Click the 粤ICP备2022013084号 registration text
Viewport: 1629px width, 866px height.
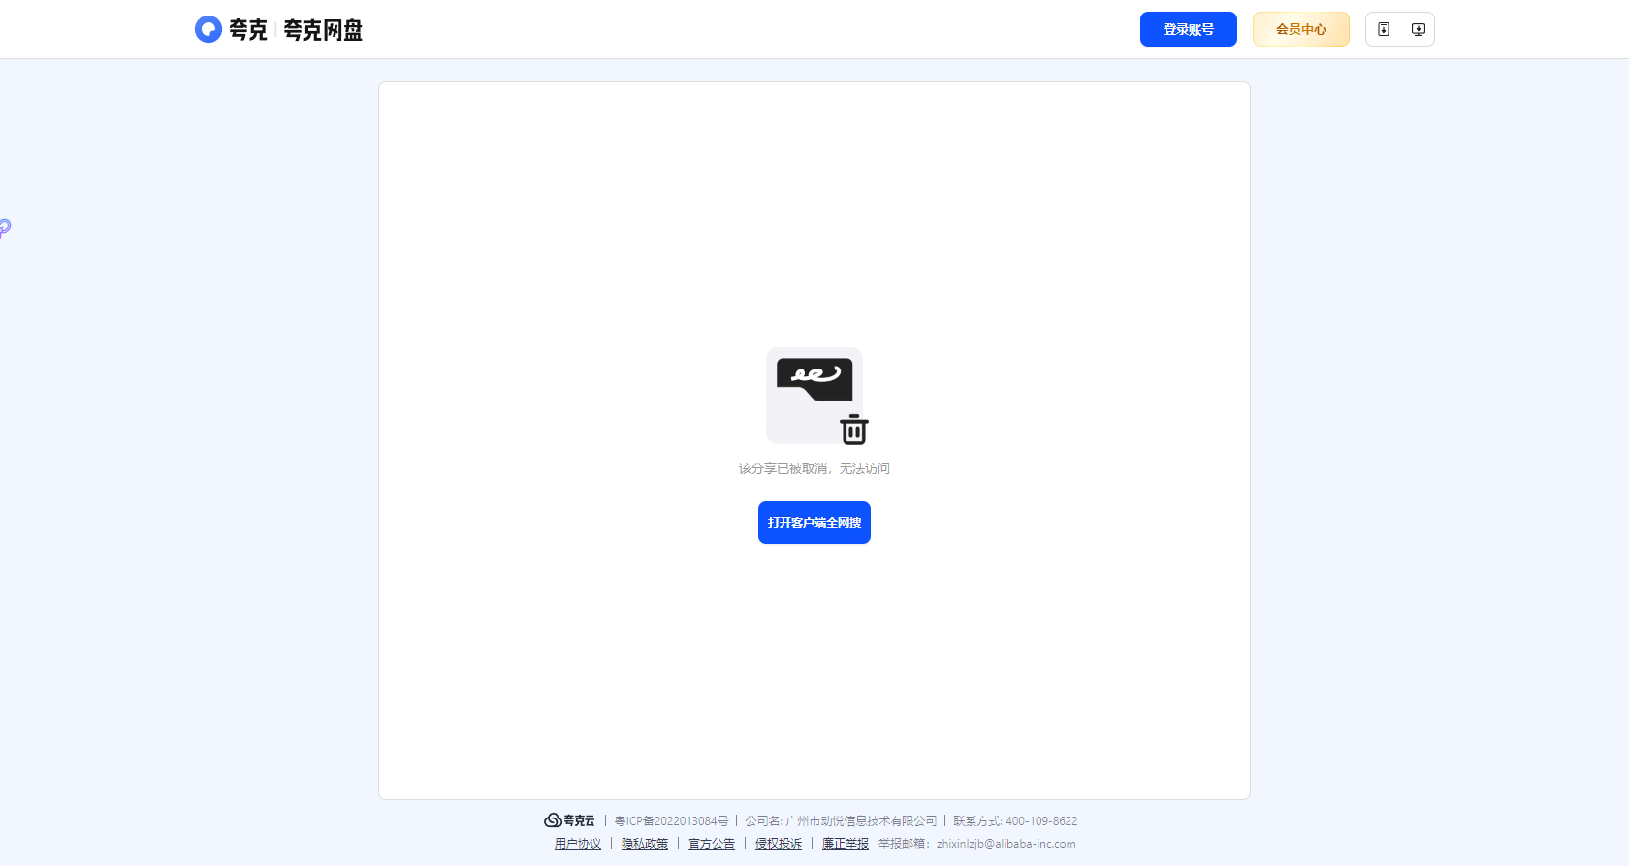(671, 821)
